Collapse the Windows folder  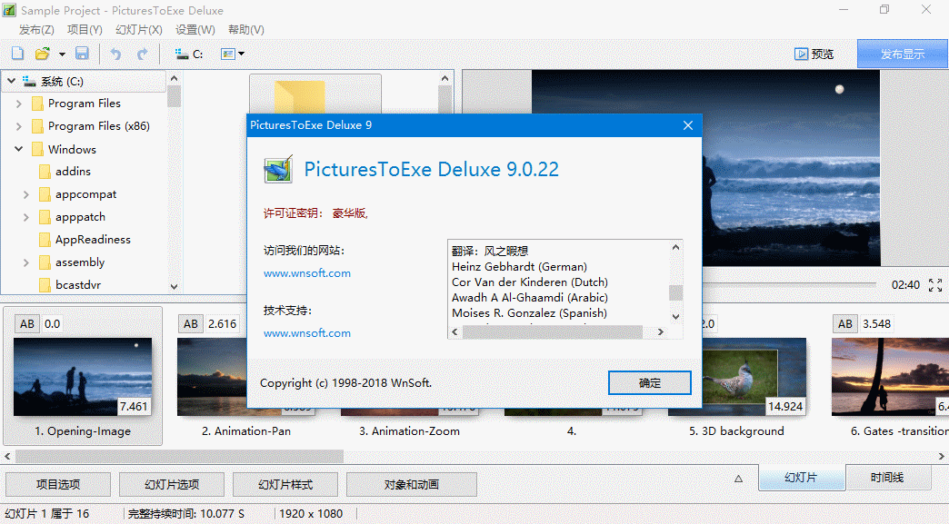click(x=19, y=149)
